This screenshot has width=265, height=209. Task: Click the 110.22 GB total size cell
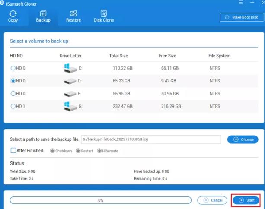123,68
